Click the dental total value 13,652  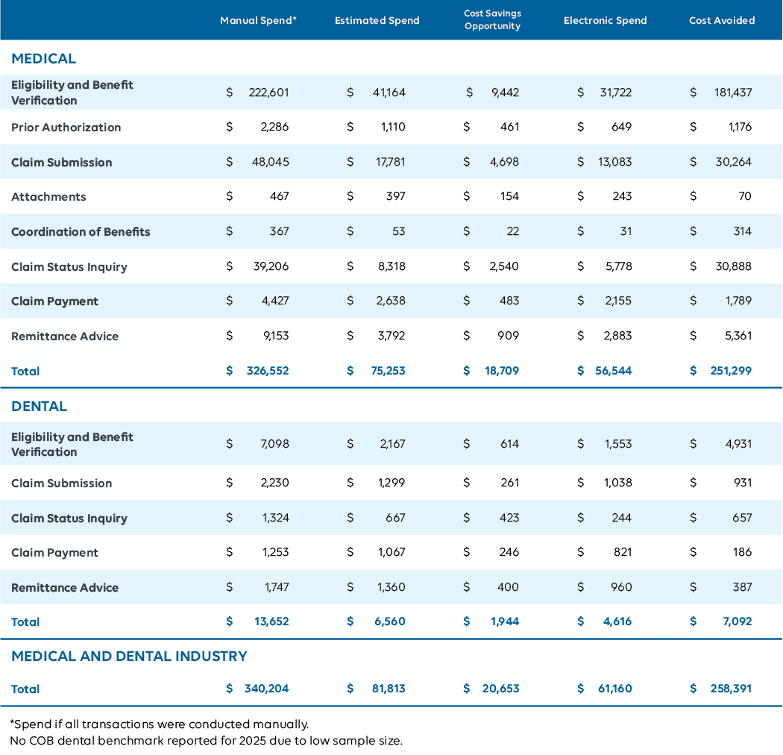[271, 621]
